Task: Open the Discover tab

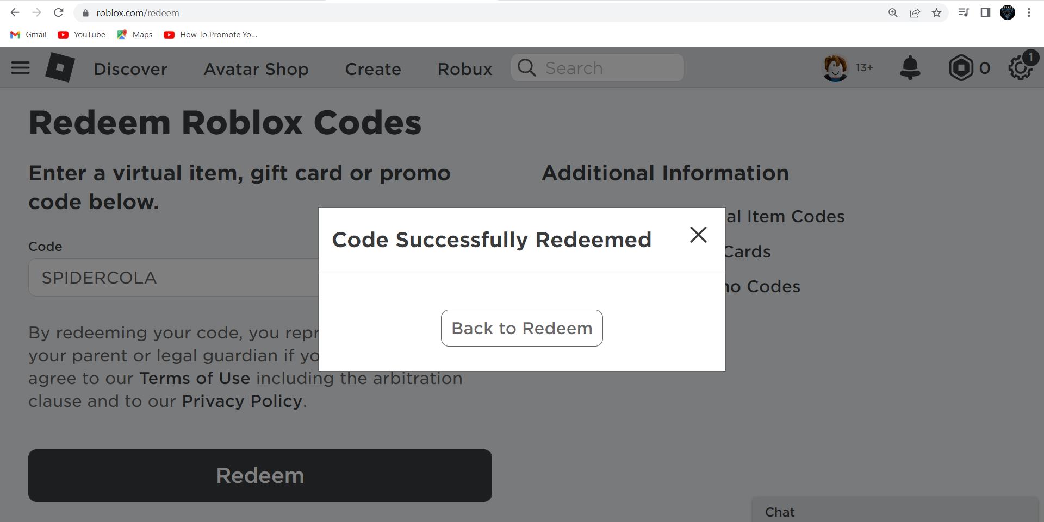Action: (x=130, y=69)
